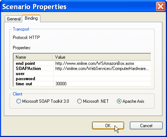Select the Binding tab
Image resolution: width=167 pixels, height=137 pixels.
(x=31, y=18)
